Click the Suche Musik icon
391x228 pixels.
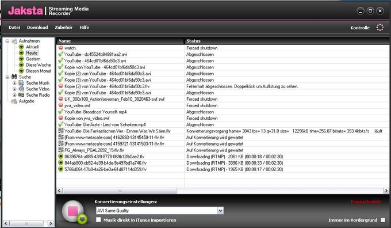point(21,83)
